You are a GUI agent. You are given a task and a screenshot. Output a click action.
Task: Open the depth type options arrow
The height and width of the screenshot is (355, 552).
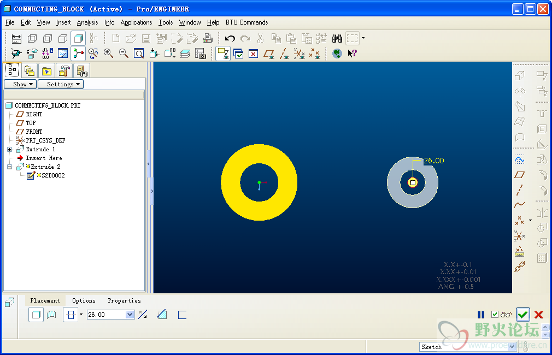click(81, 314)
